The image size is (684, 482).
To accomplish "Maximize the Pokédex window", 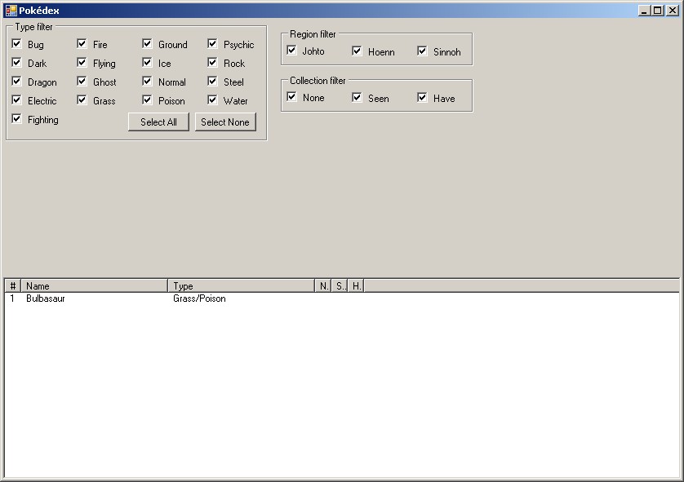I will tap(658, 11).
